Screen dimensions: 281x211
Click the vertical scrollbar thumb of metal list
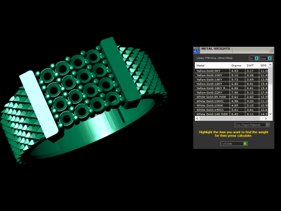point(270,76)
